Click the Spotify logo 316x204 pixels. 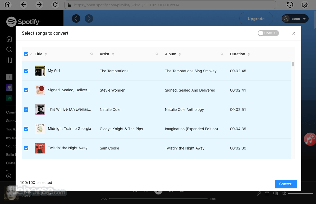[x=23, y=22]
